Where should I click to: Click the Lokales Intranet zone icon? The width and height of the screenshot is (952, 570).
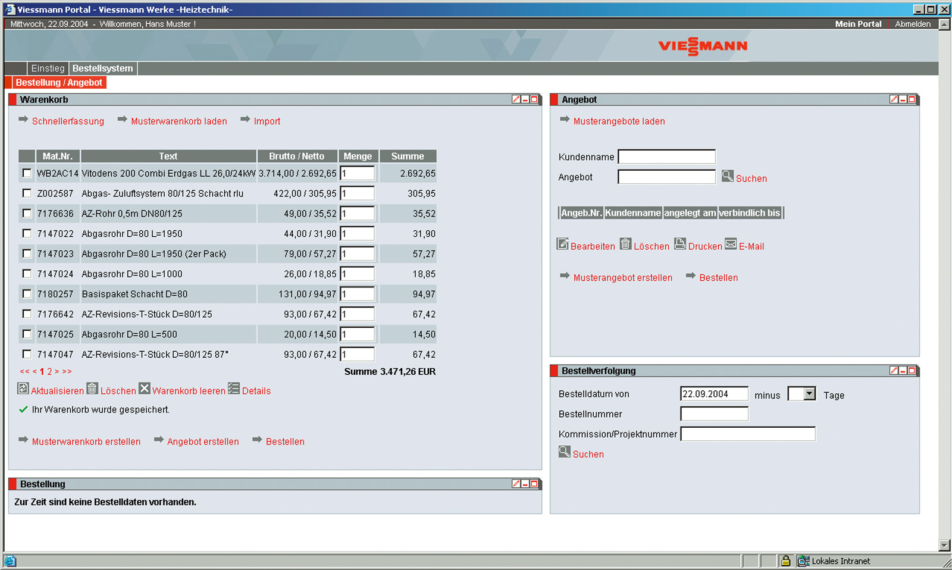803,560
